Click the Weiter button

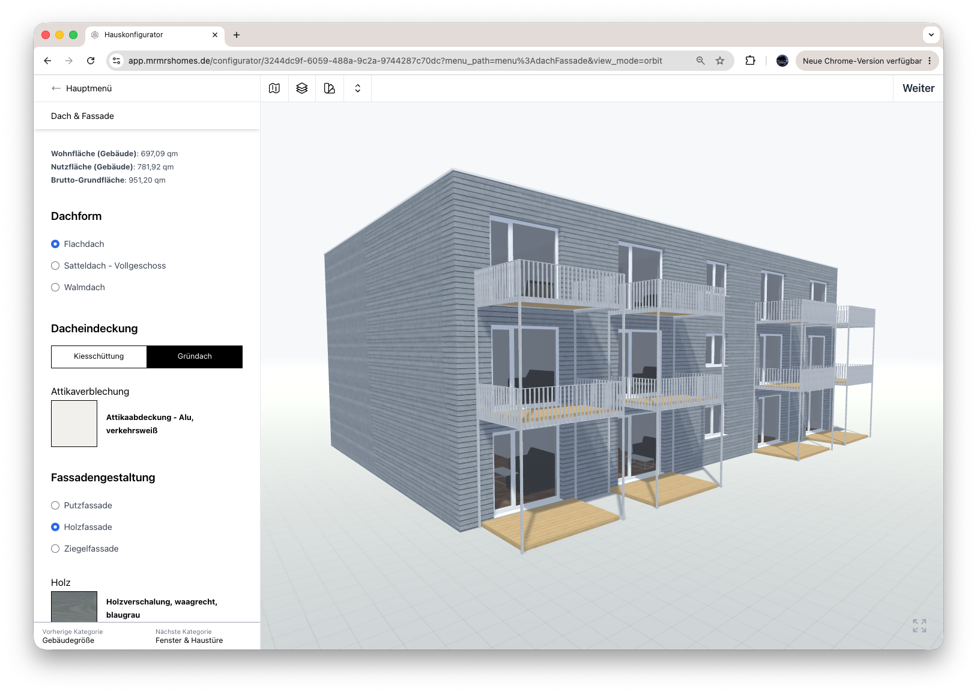coord(918,88)
